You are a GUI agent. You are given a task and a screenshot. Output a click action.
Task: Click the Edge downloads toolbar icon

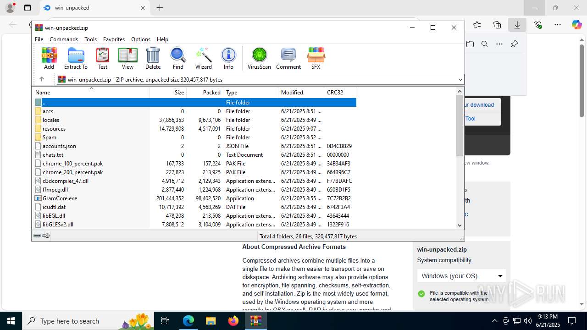pyautogui.click(x=517, y=25)
